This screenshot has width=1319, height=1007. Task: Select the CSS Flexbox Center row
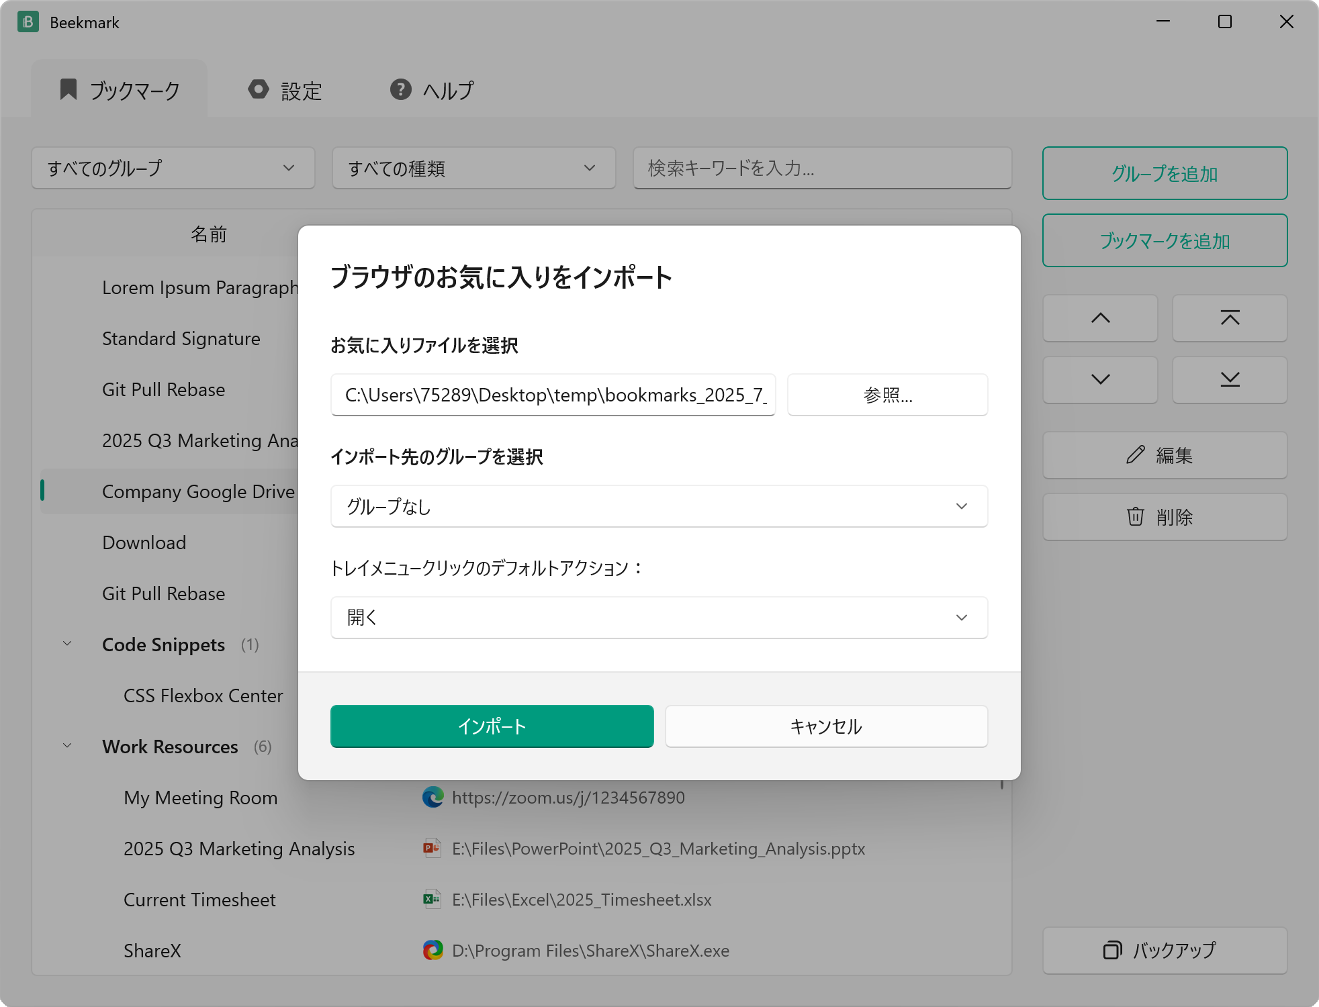tap(169, 696)
